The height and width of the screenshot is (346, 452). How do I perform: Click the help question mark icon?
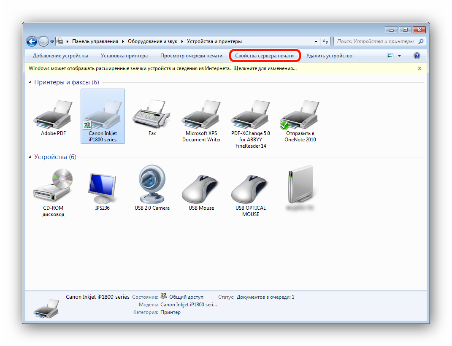417,56
